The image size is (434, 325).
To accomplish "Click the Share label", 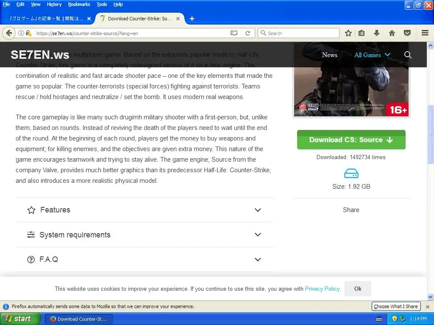I will [x=351, y=210].
